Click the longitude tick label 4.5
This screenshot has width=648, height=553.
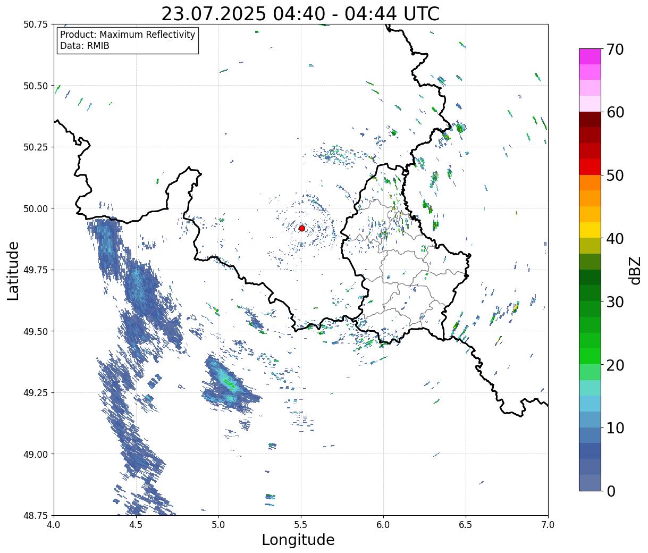[x=136, y=525]
